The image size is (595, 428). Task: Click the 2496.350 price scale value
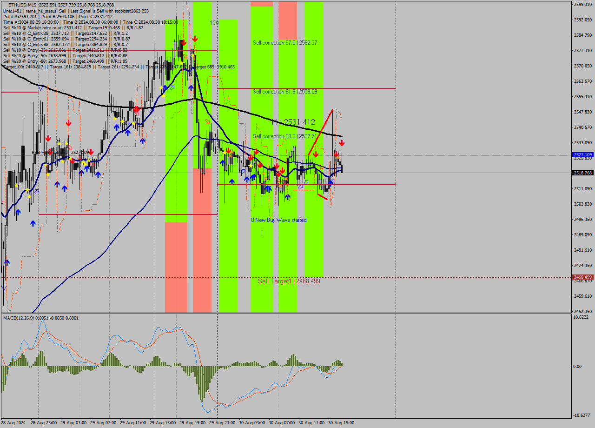pos(583,219)
